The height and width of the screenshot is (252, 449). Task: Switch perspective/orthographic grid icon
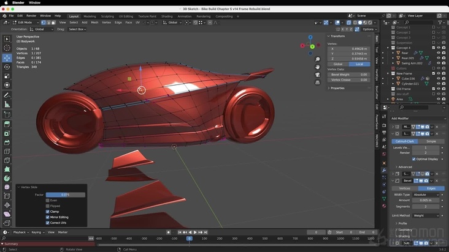(x=318, y=82)
